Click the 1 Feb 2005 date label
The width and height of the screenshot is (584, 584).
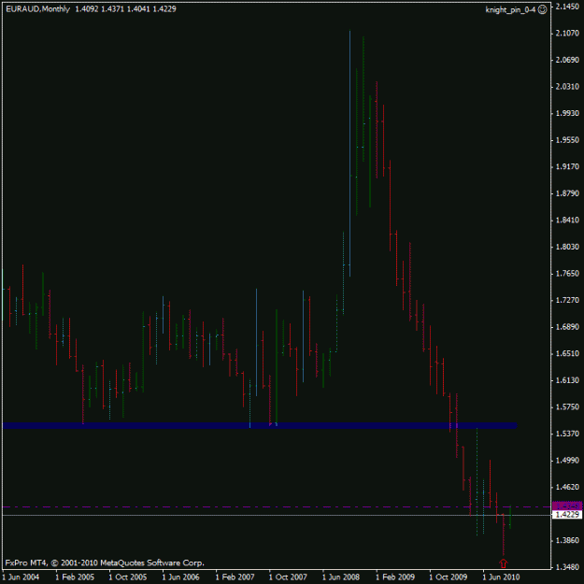[75, 577]
